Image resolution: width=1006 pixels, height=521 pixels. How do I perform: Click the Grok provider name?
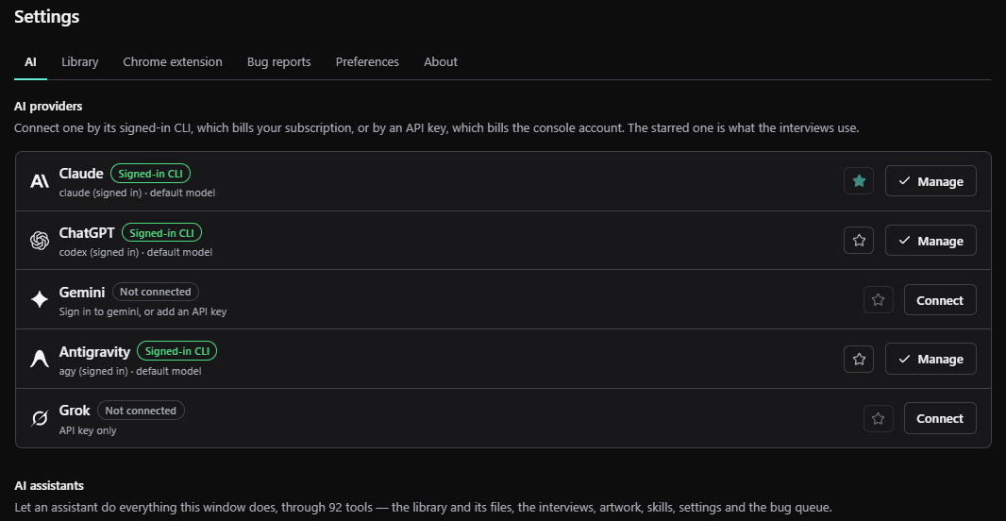point(75,411)
